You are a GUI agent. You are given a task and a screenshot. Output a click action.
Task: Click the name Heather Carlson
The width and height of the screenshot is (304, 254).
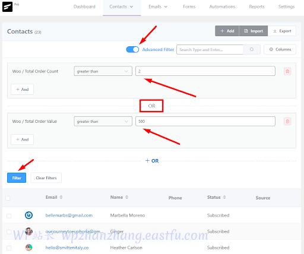coord(126,247)
